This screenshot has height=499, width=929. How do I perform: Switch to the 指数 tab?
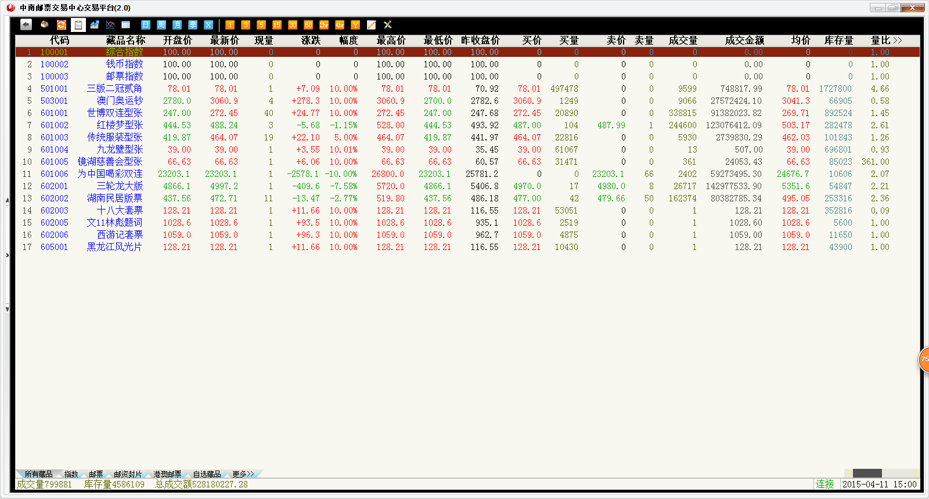point(71,474)
